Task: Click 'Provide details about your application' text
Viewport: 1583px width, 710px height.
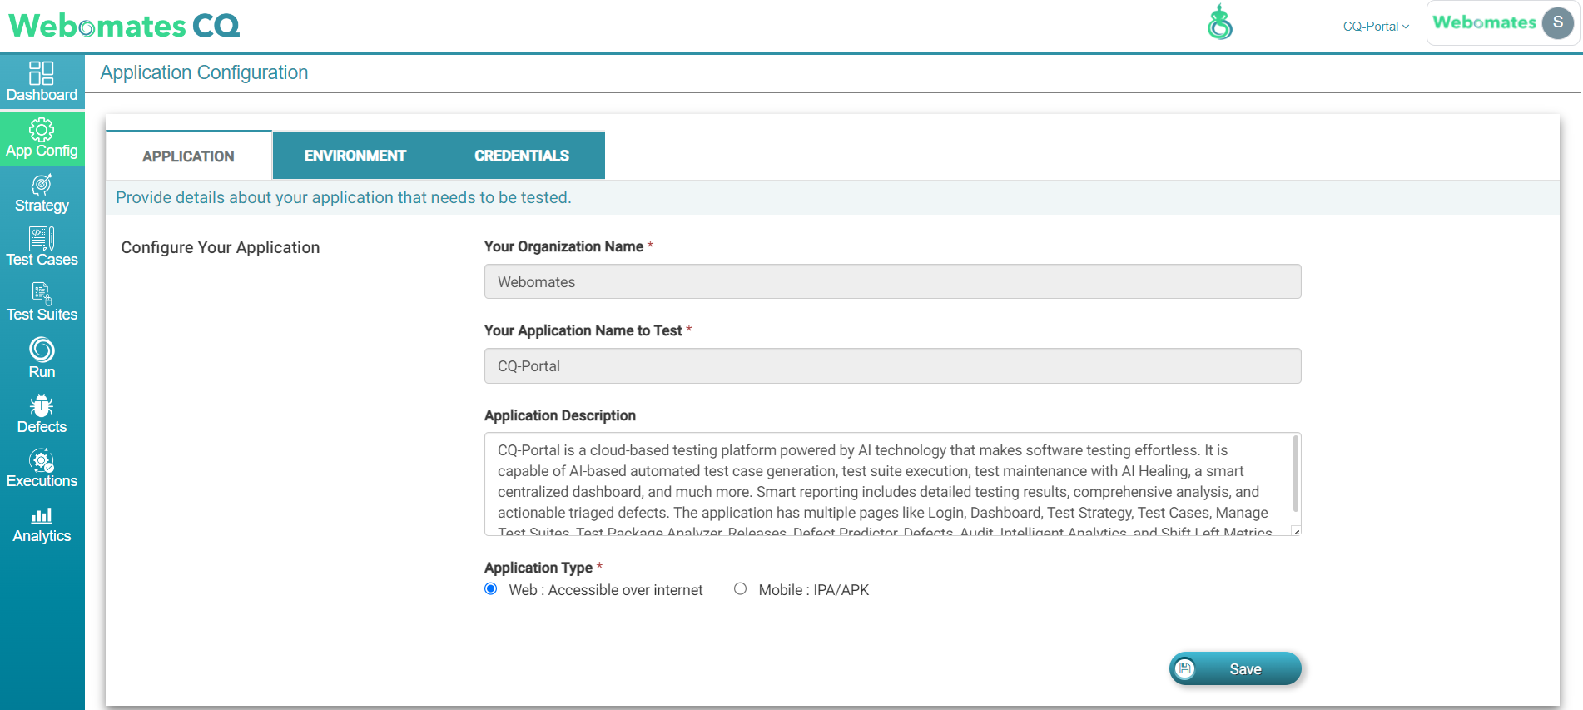Action: 344,197
